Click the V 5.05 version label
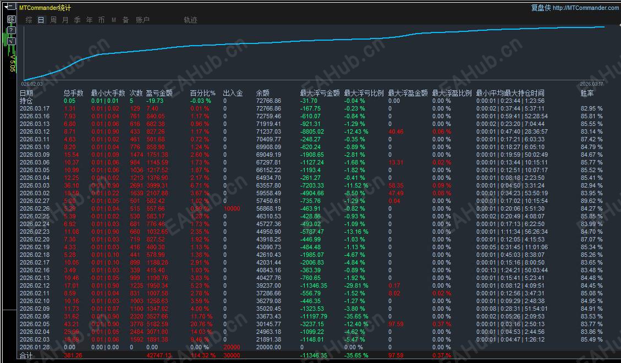Viewport: 621px width, 363px height. coord(12,63)
